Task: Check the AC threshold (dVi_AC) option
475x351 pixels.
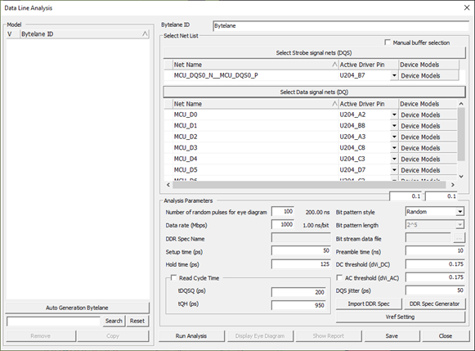Action: click(x=339, y=277)
